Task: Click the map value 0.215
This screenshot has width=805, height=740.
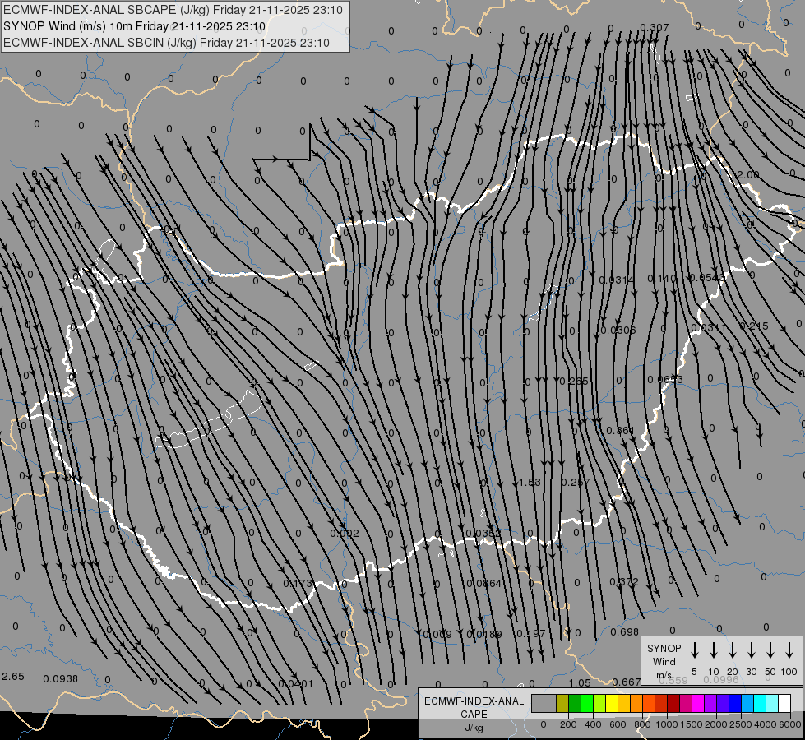Action: pos(754,326)
